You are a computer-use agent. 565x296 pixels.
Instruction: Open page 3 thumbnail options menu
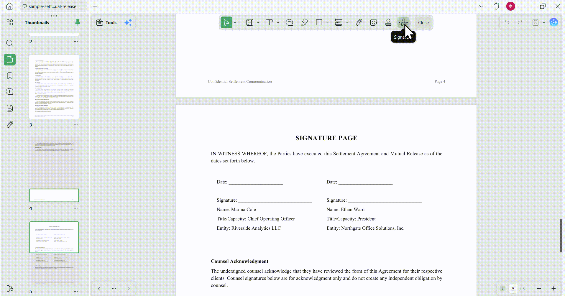[x=76, y=125]
